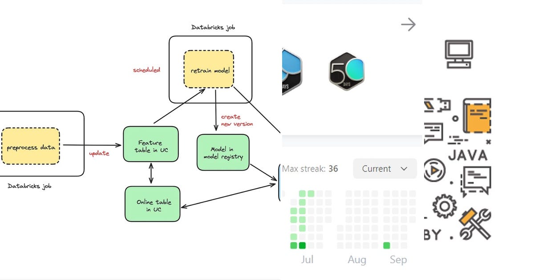Click the Sep month label
Image resolution: width=534 pixels, height=280 pixels.
398,260
